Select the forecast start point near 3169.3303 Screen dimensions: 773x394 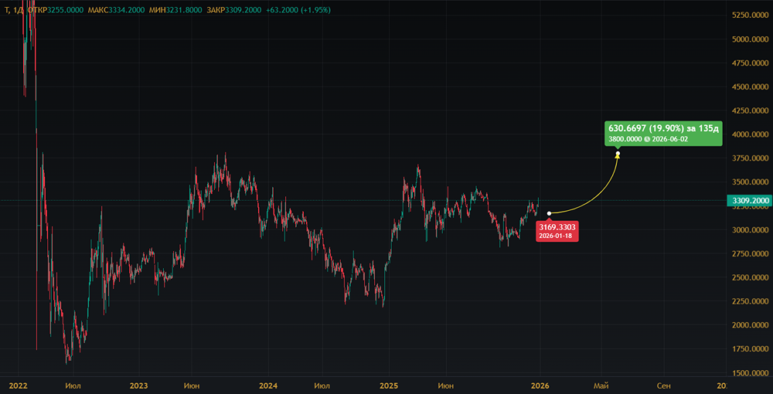tap(549, 213)
